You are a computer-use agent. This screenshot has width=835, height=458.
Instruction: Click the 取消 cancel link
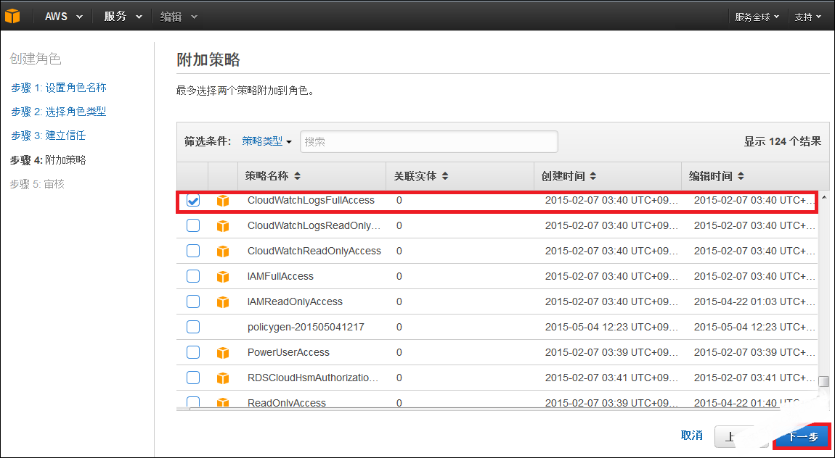[692, 436]
